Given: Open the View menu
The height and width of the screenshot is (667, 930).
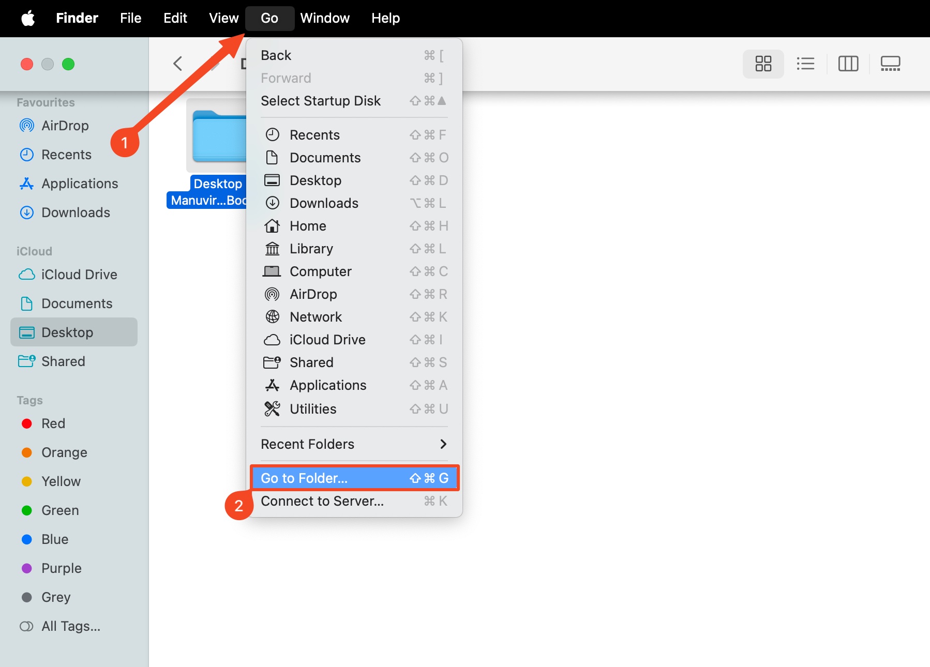Looking at the screenshot, I should (x=223, y=19).
